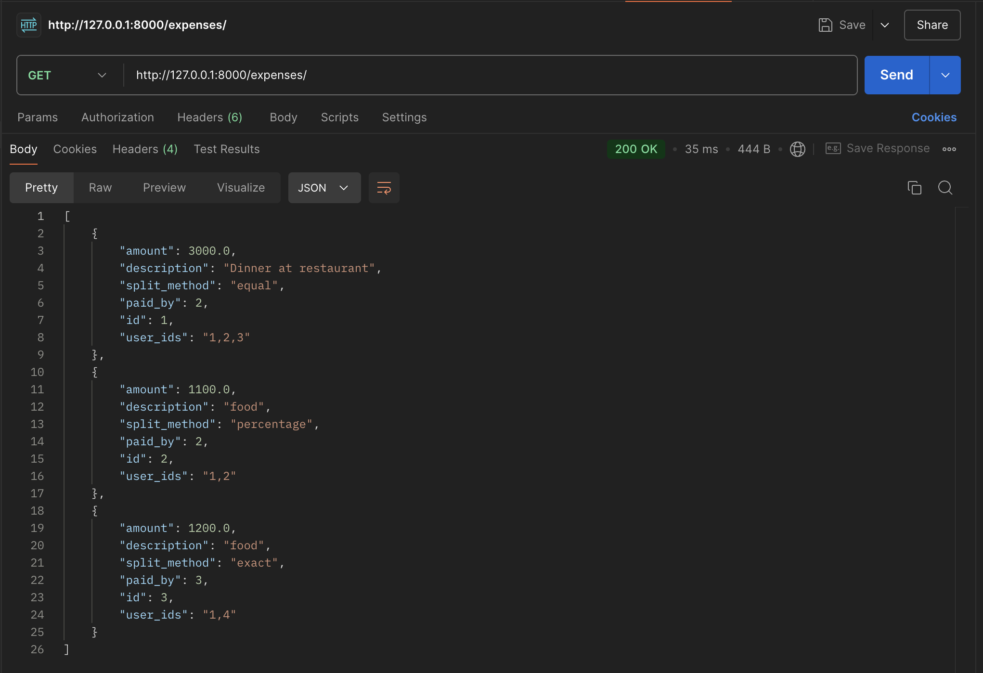Open search in the response body

pyautogui.click(x=945, y=188)
